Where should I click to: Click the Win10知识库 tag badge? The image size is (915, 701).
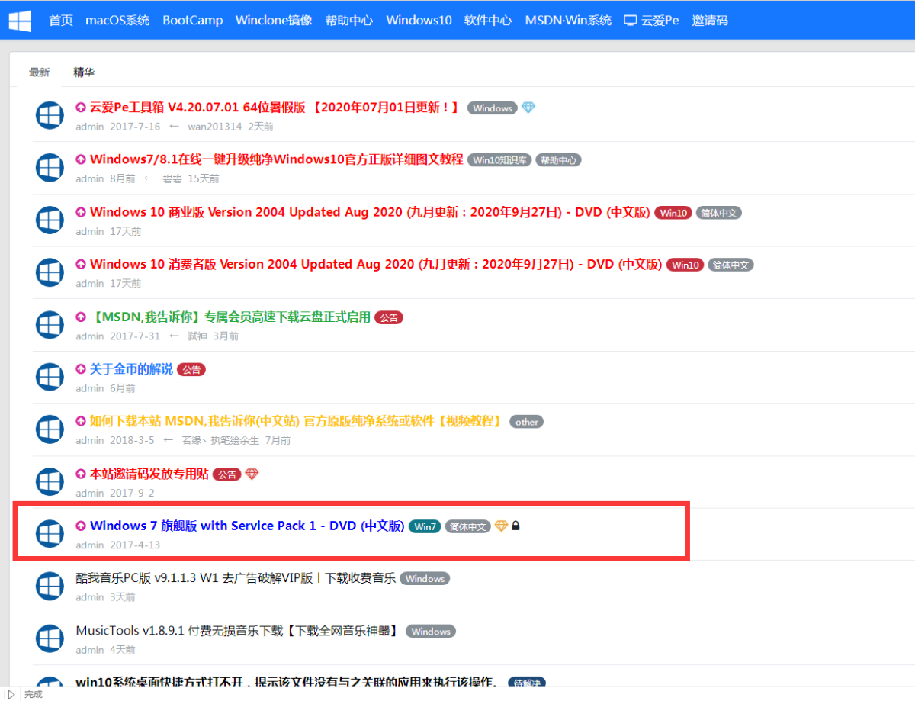click(500, 160)
